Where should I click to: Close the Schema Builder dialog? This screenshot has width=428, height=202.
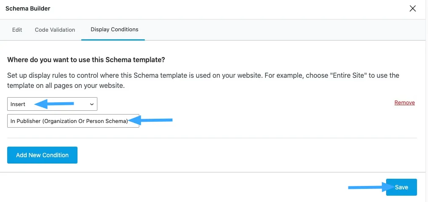pos(413,8)
